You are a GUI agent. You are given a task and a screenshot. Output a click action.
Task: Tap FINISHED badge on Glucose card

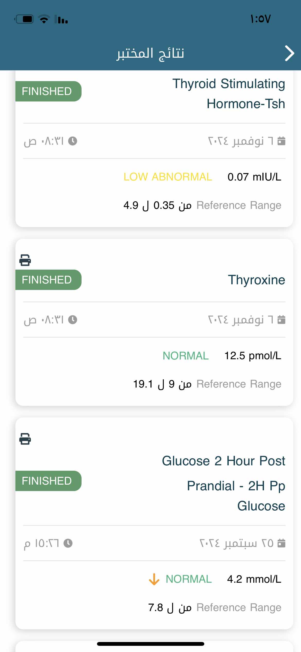pyautogui.click(x=48, y=481)
